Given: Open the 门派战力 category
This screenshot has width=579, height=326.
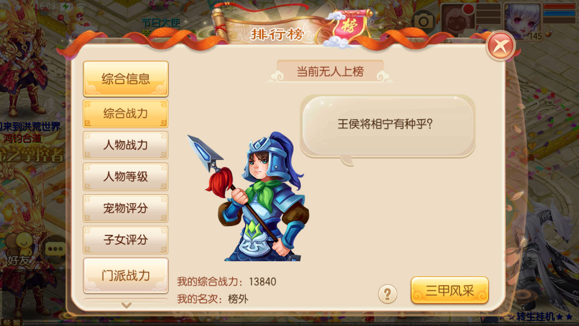Looking at the screenshot, I should click(126, 275).
